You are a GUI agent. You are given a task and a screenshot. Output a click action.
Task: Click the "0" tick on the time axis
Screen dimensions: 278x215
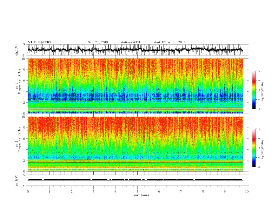click(x=28, y=191)
